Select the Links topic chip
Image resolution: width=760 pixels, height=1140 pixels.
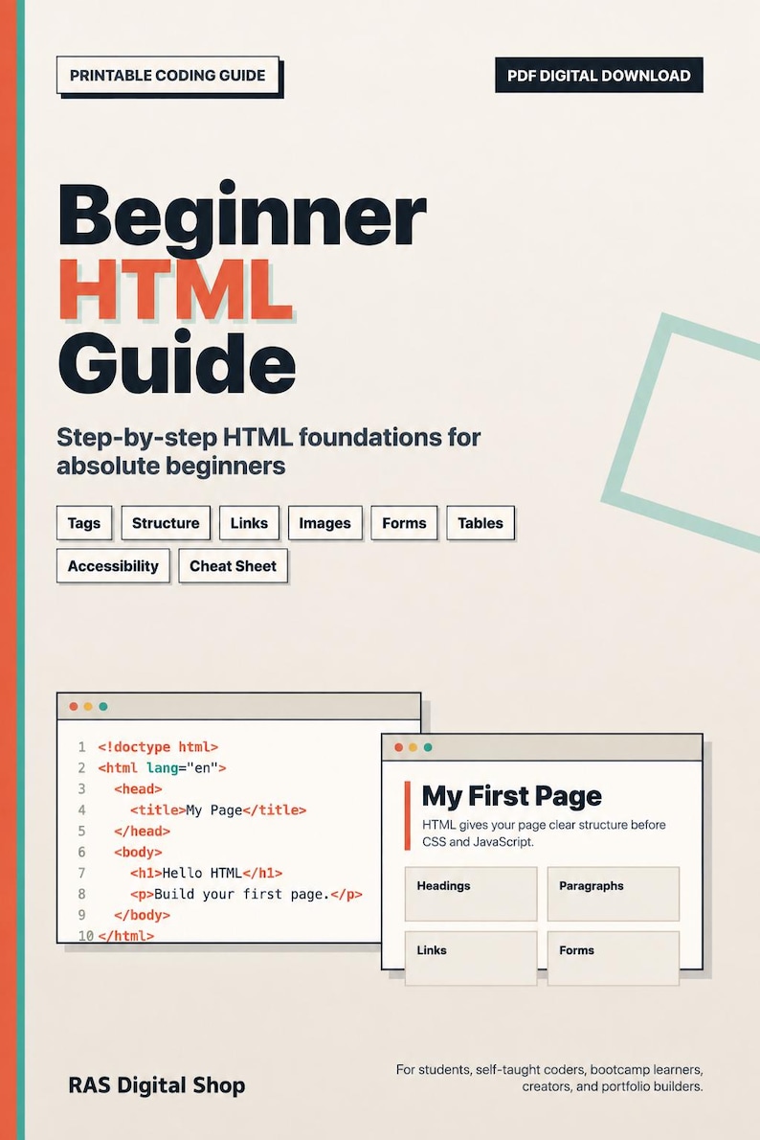[249, 523]
